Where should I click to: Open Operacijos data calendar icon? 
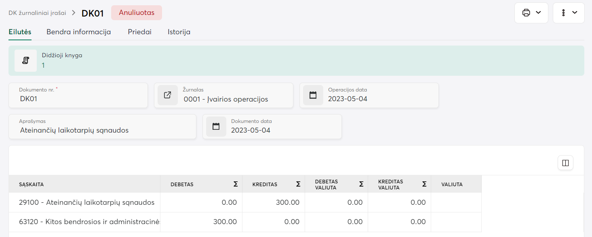[x=313, y=95]
